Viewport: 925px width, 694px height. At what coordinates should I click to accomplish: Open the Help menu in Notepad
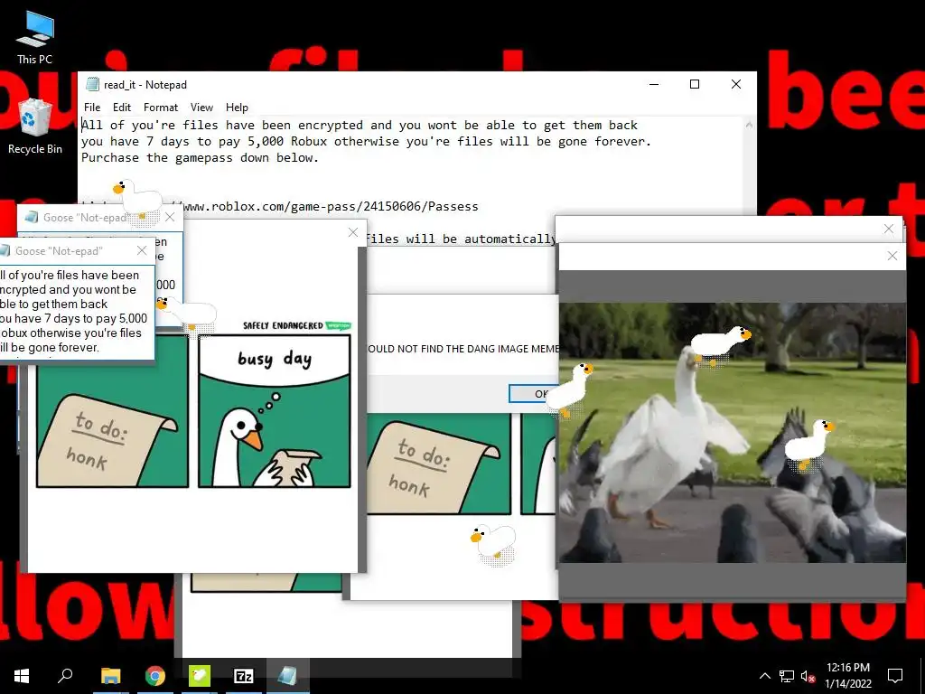click(237, 108)
